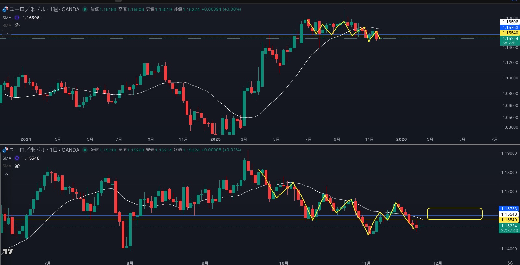Image resolution: width=520 pixels, height=265 pixels.
Task: Show the hidden SMA indicator on weekly chart
Action: pyautogui.click(x=17, y=25)
